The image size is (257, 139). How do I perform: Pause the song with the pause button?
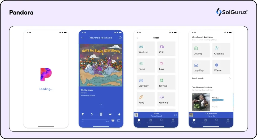click(x=101, y=114)
